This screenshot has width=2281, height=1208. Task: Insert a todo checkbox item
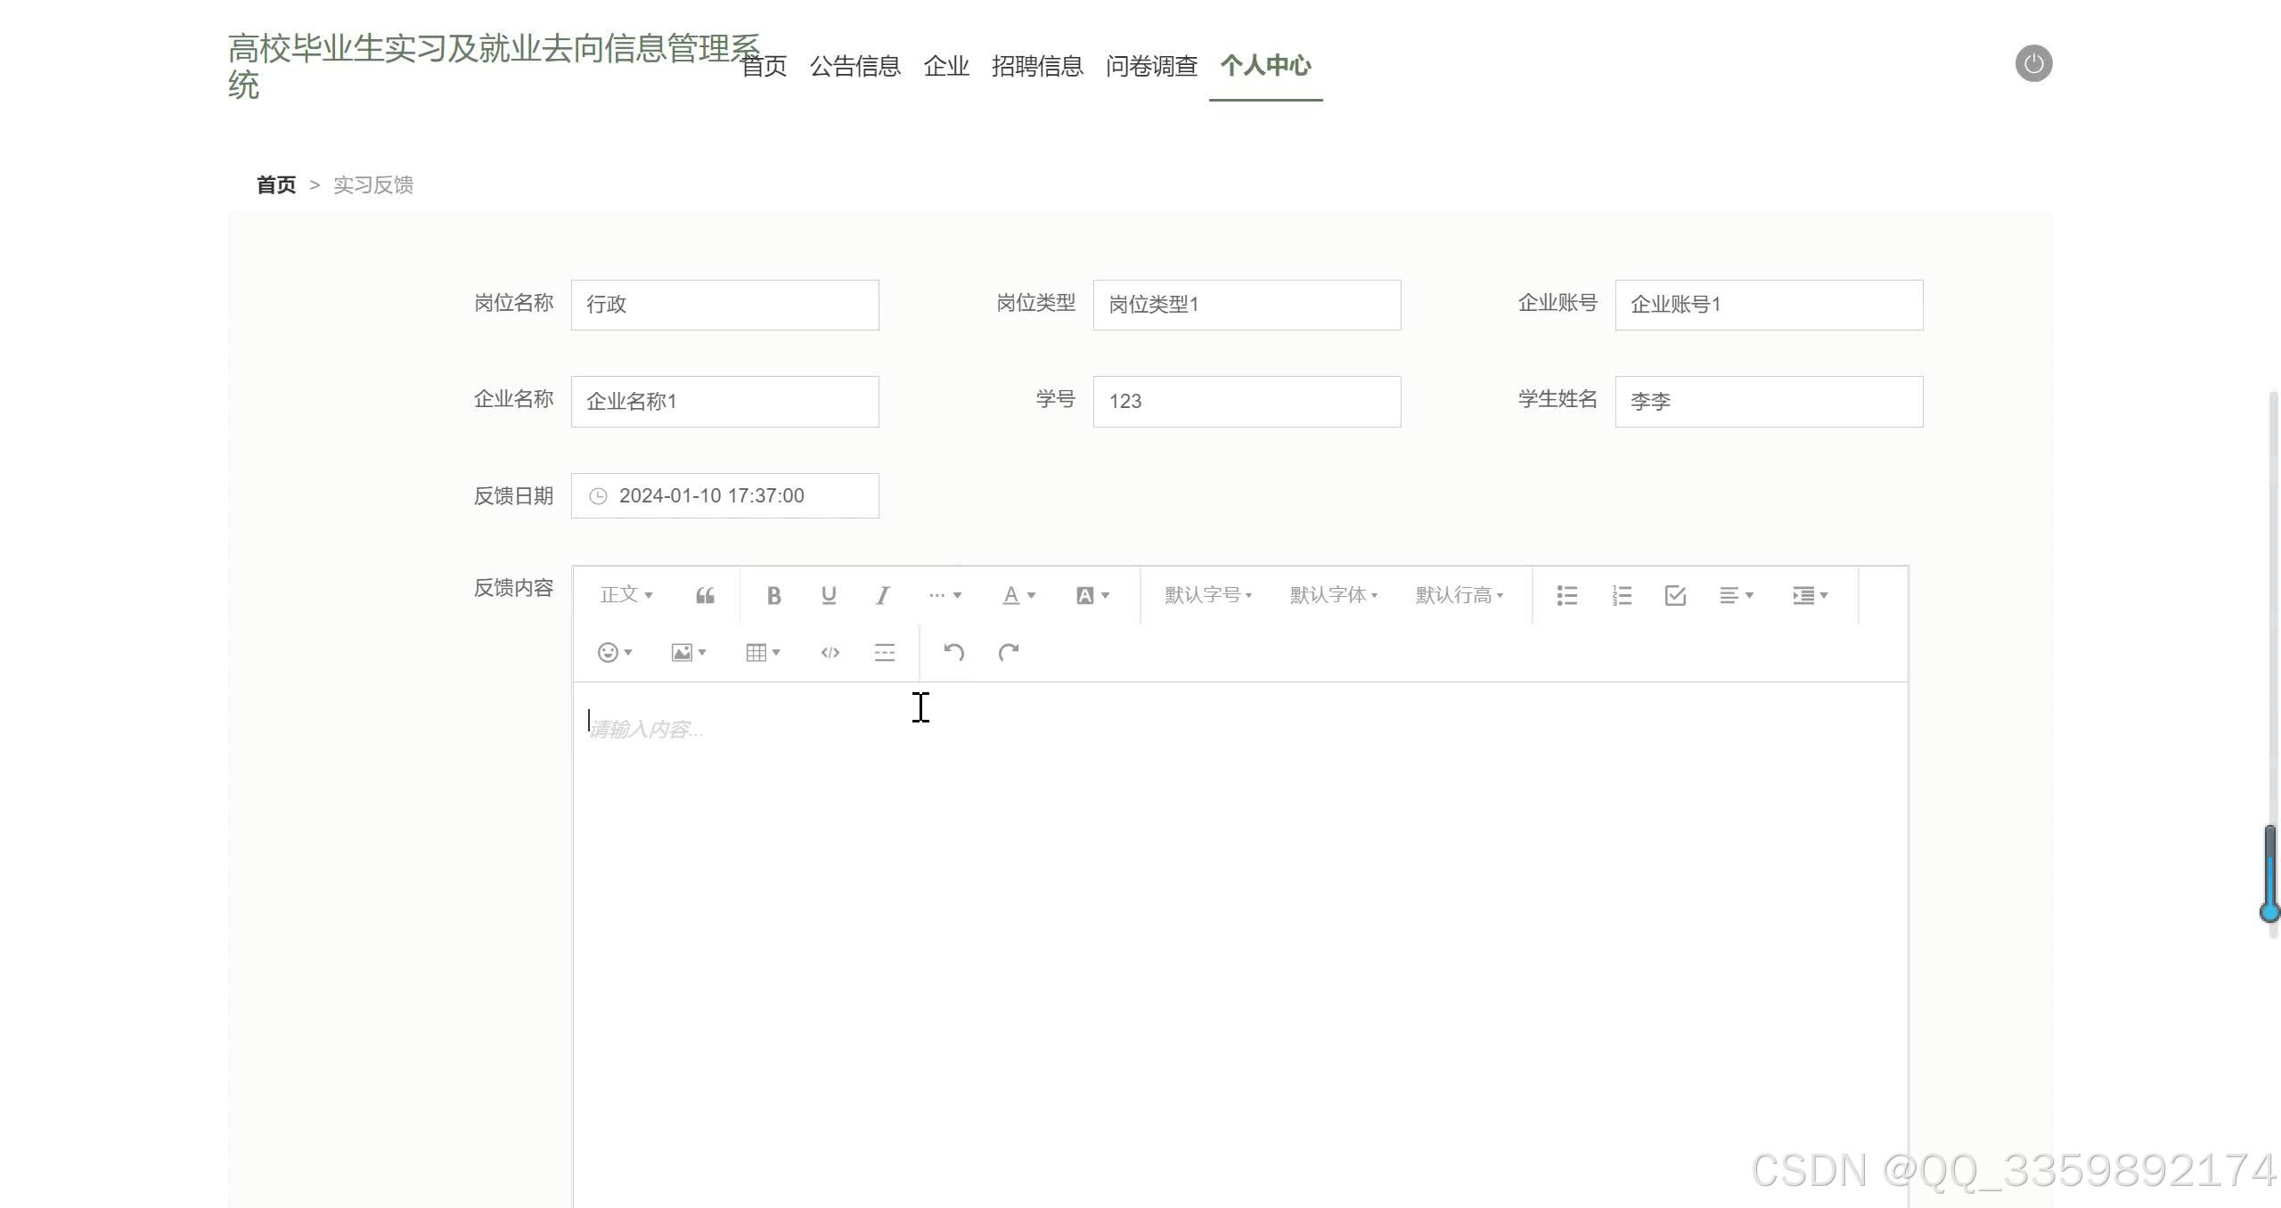1675,595
